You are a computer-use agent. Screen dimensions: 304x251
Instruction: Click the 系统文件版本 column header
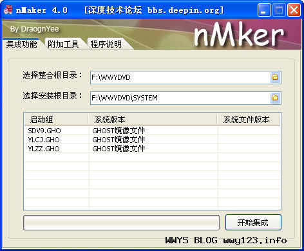249,120
